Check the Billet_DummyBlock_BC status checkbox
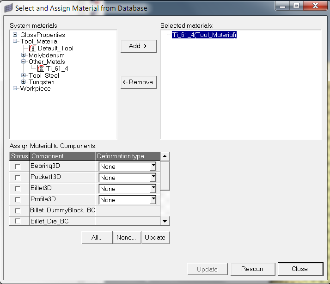Viewport: 330px width, 284px height. pyautogui.click(x=18, y=210)
